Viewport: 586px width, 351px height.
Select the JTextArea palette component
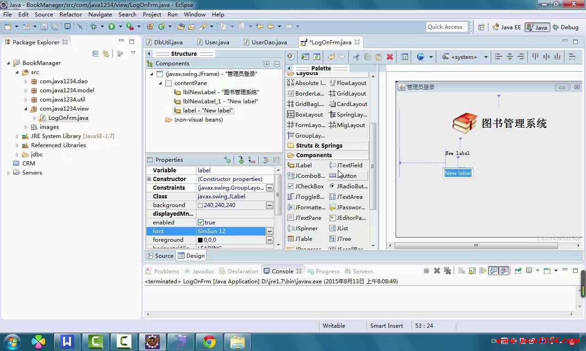click(346, 197)
